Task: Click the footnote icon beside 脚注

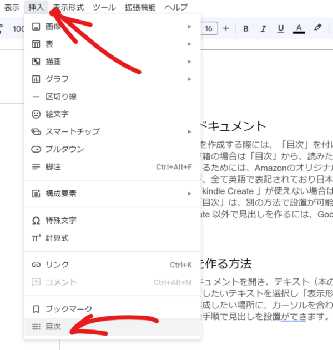Action: pos(36,167)
